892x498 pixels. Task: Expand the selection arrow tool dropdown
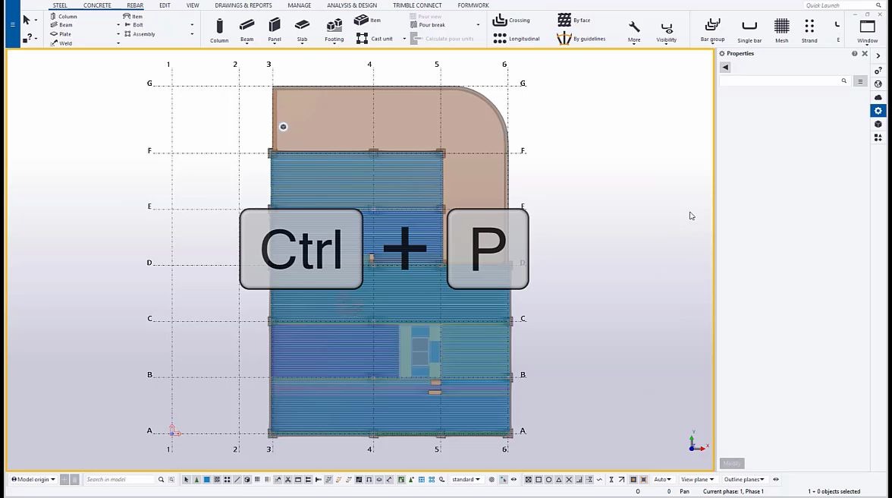click(36, 20)
